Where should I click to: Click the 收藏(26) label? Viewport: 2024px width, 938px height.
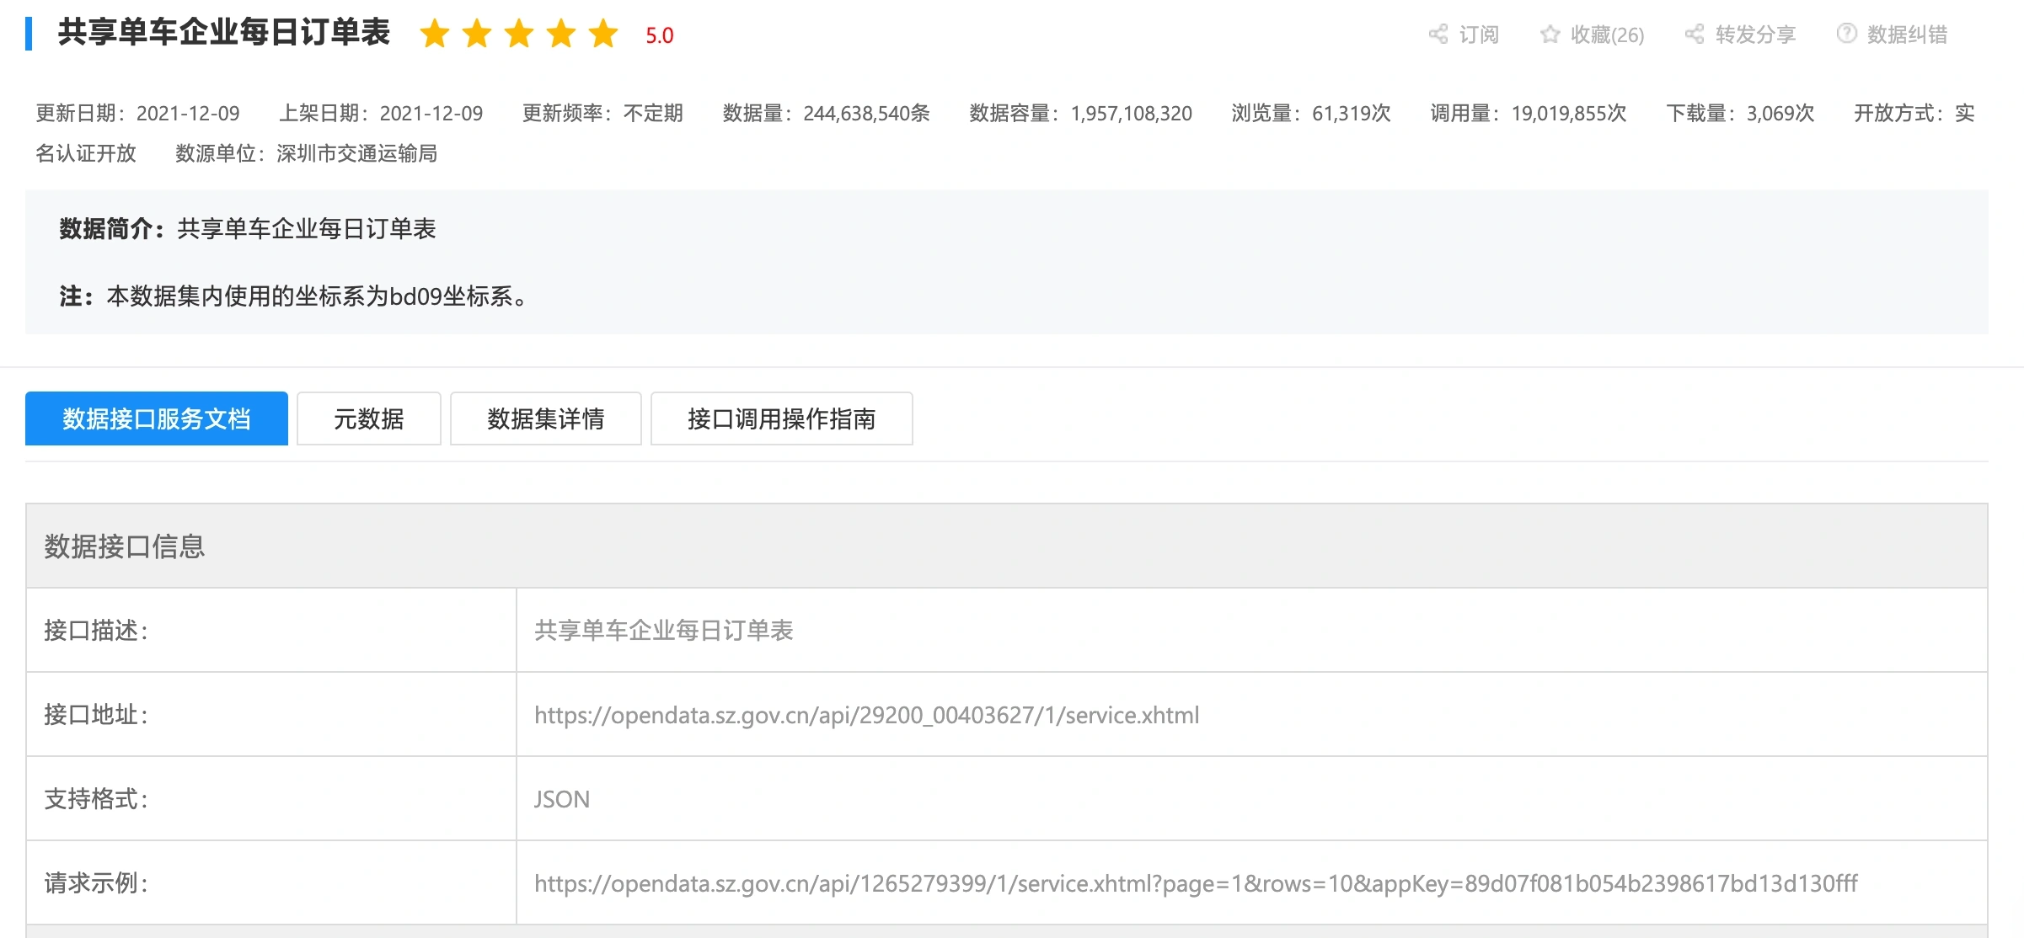(1607, 35)
